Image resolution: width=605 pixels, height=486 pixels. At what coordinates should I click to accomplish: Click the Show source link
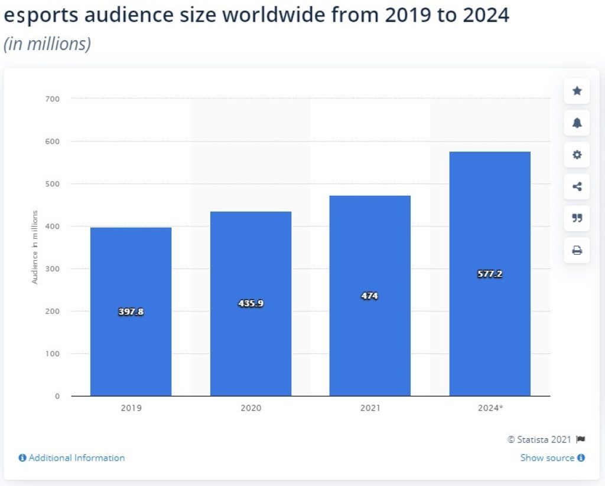point(547,458)
